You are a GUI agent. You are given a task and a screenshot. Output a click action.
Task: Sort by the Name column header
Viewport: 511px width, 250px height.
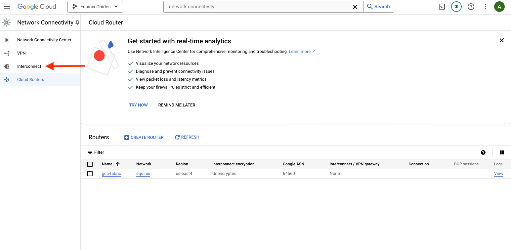pos(107,164)
